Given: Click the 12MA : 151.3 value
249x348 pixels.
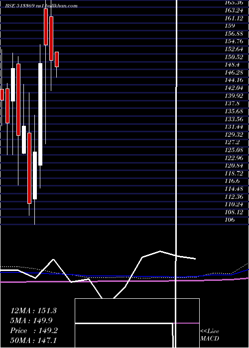Looking at the screenshot, I should (x=33, y=311).
